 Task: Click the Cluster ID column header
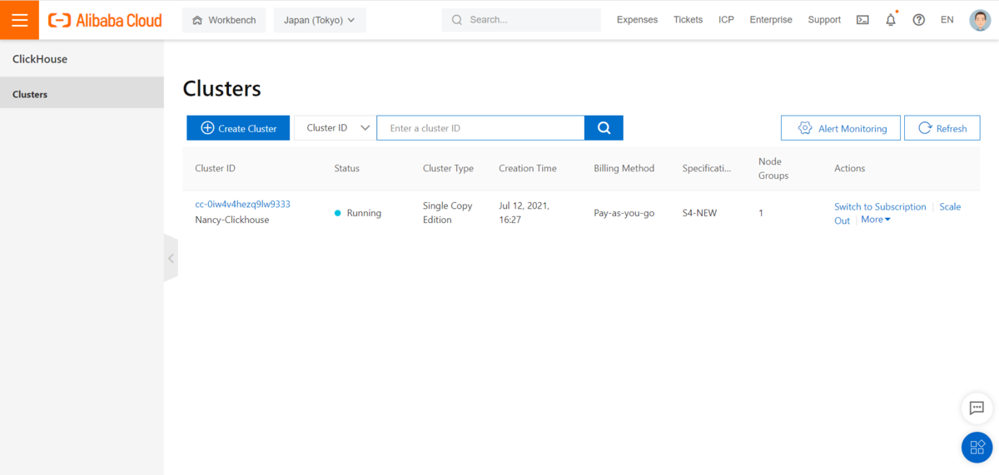tap(216, 168)
